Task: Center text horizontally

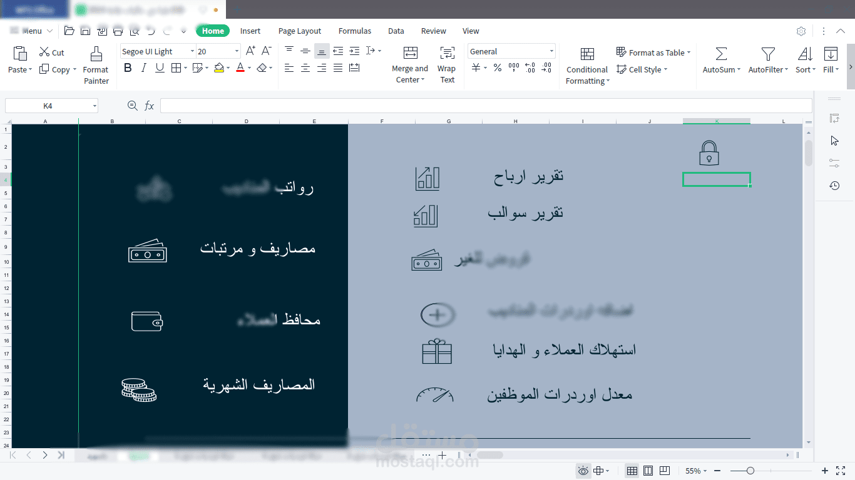Action: [x=305, y=68]
